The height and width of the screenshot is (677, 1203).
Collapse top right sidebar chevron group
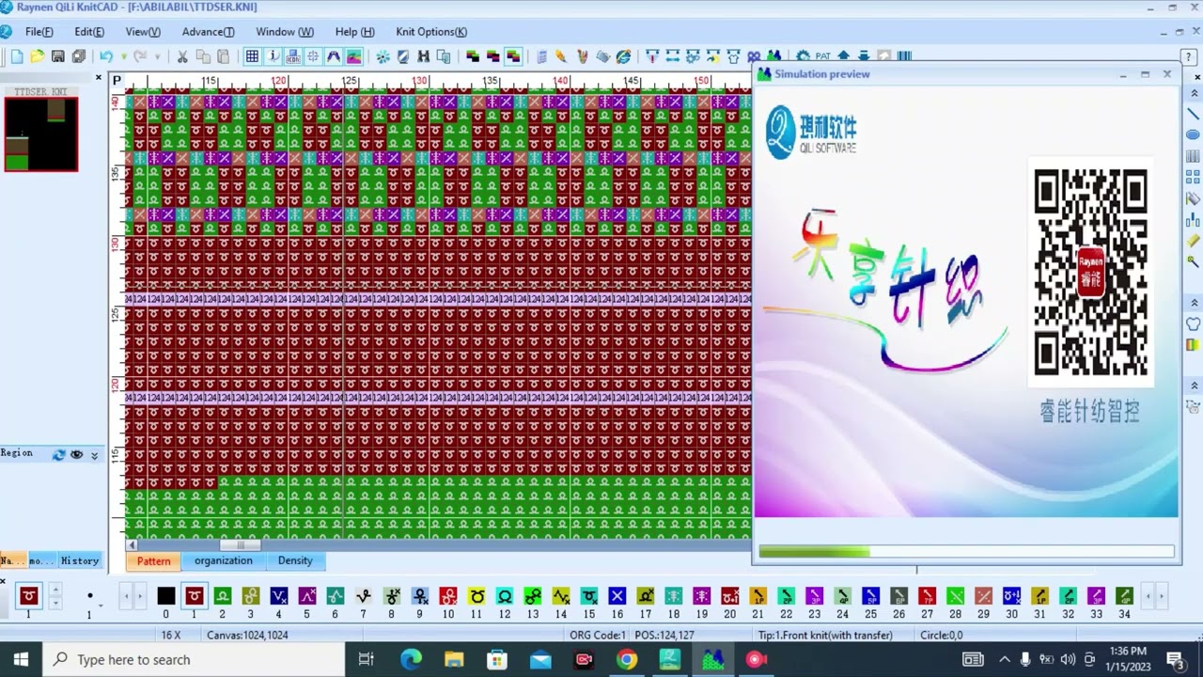pos(1194,93)
